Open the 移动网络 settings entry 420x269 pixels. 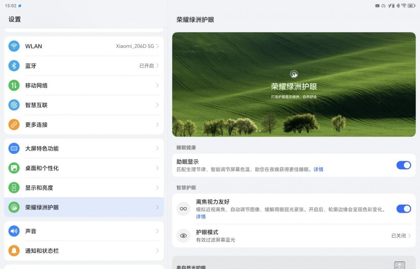tap(84, 85)
